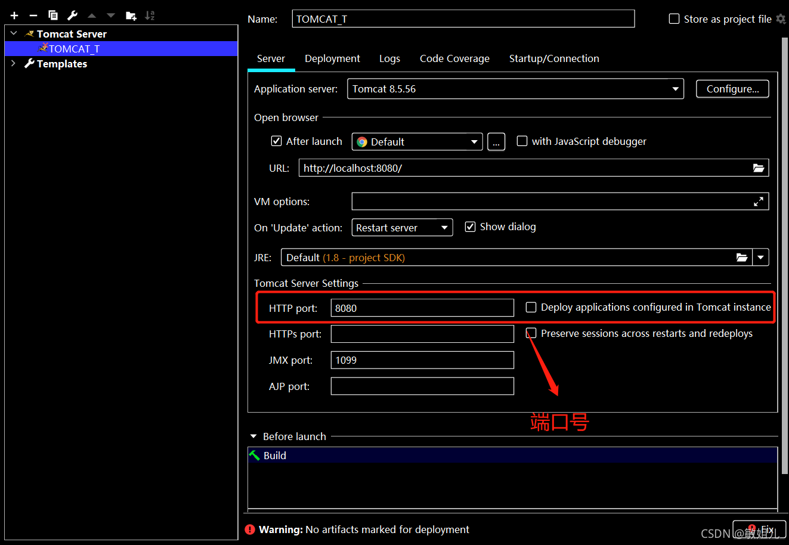789x545 pixels.
Task: Click the Name input field
Action: pos(463,19)
